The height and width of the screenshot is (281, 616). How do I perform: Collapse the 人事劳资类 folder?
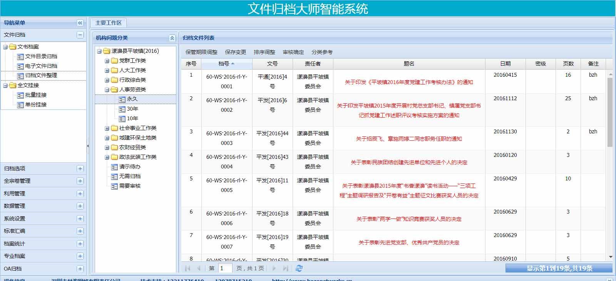pyautogui.click(x=107, y=89)
